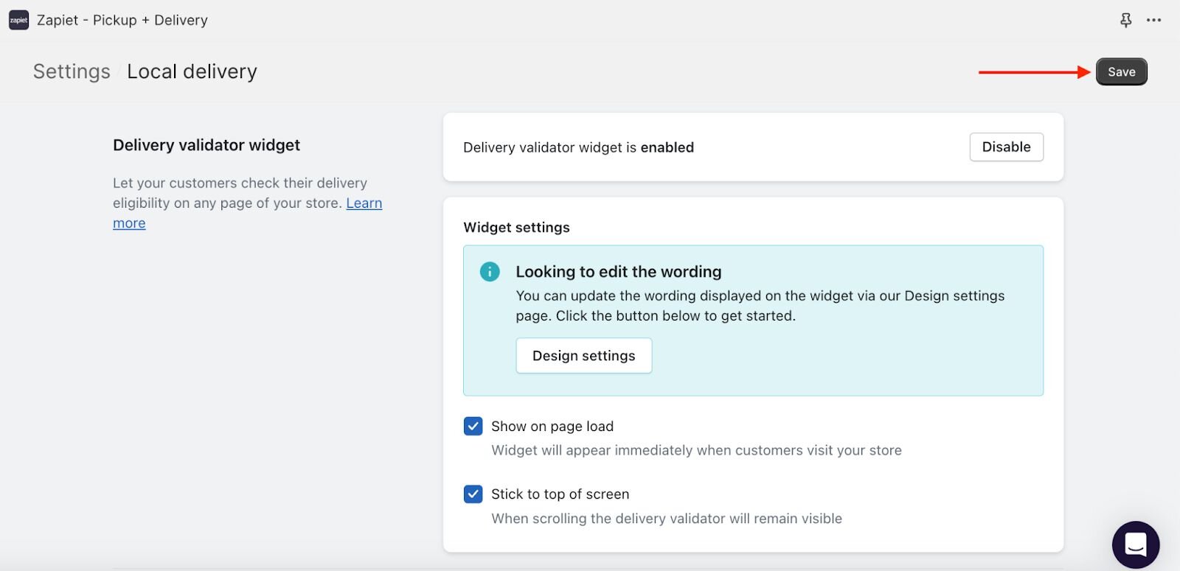Click the Looking to edit the wording heading
This screenshot has width=1180, height=571.
(x=618, y=272)
